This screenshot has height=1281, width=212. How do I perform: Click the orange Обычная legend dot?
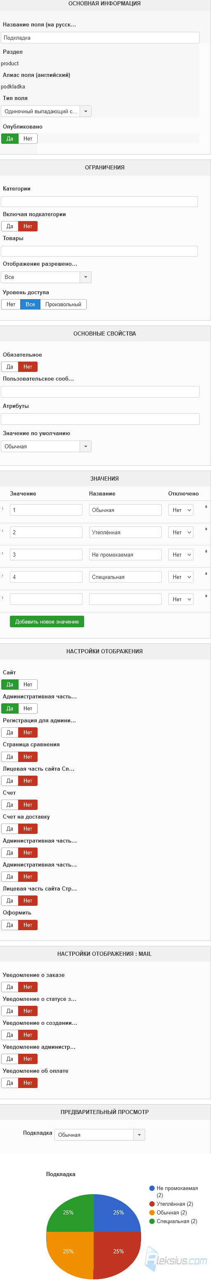coord(152,1212)
